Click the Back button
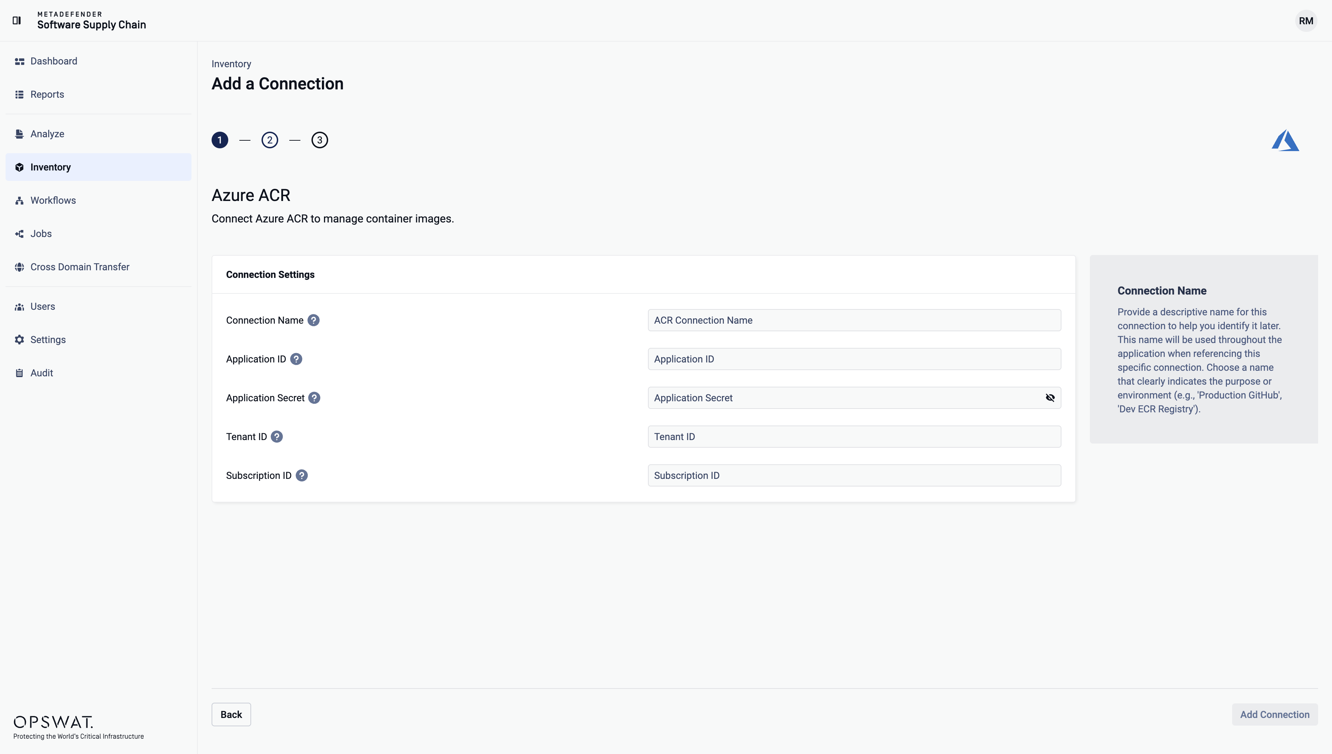1332x754 pixels. 231,714
